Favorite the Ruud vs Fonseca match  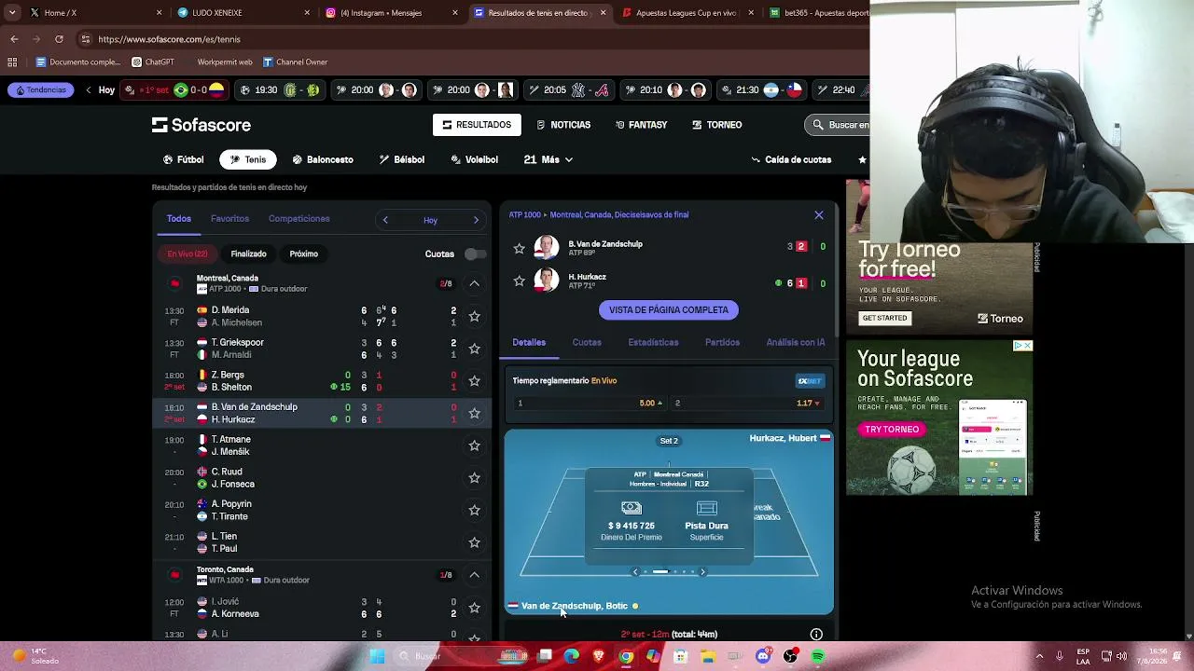coord(474,478)
